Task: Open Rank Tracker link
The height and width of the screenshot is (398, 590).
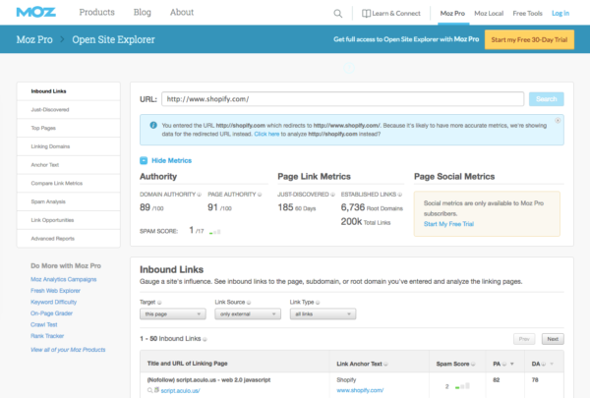Action: [x=47, y=336]
